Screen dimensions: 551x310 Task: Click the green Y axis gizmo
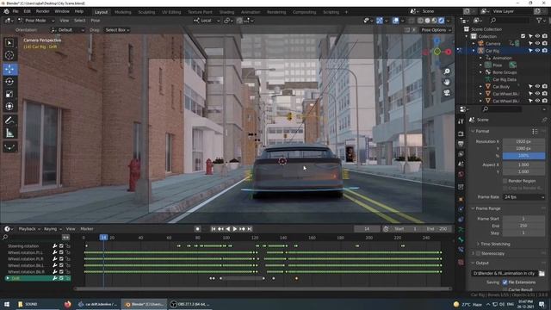[436, 52]
